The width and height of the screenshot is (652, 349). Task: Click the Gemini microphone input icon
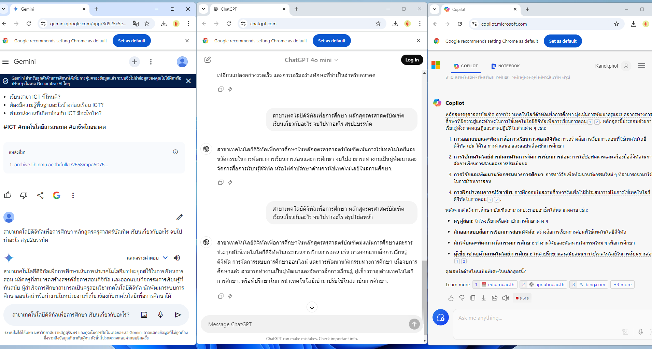(160, 315)
